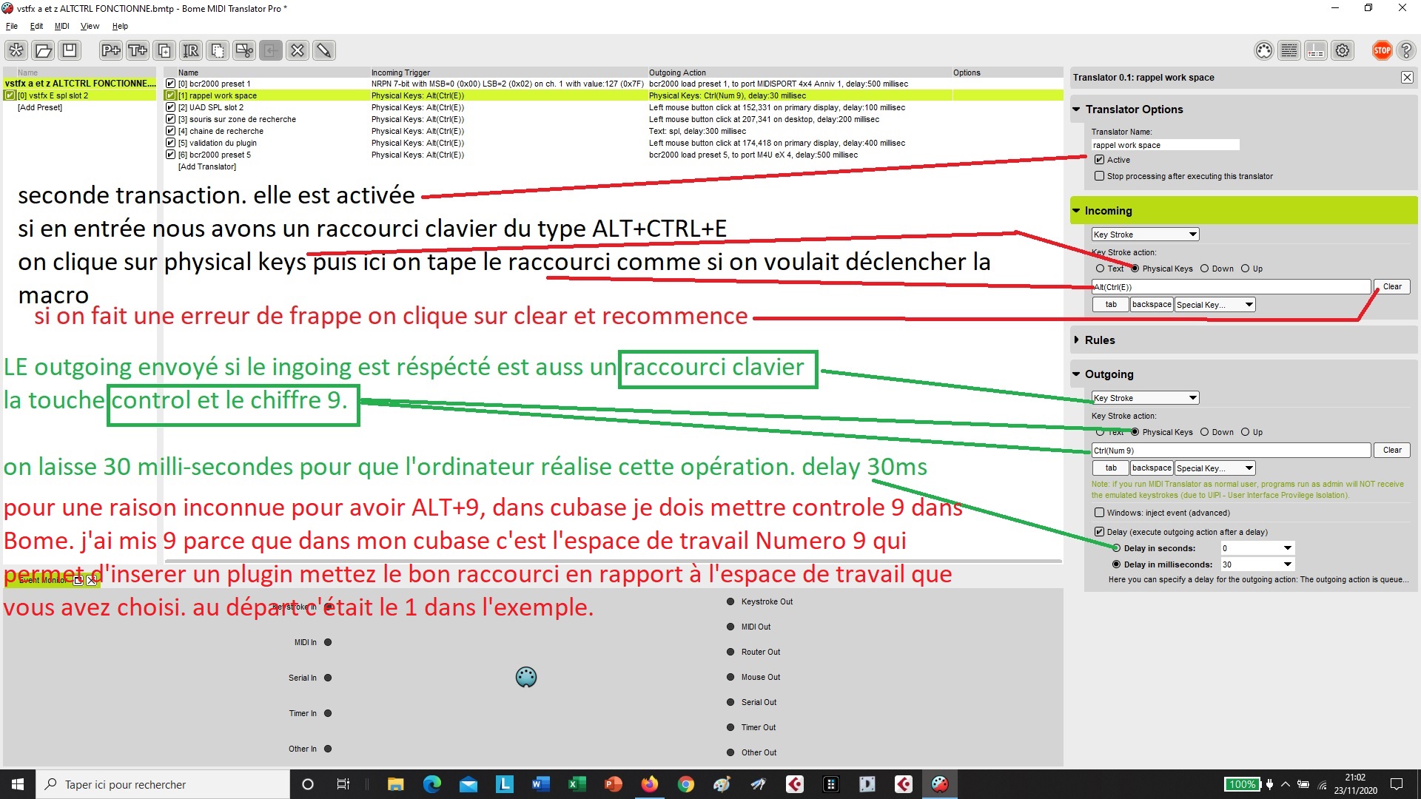Click the Help question mark icon
This screenshot has height=799, width=1421.
[1408, 50]
